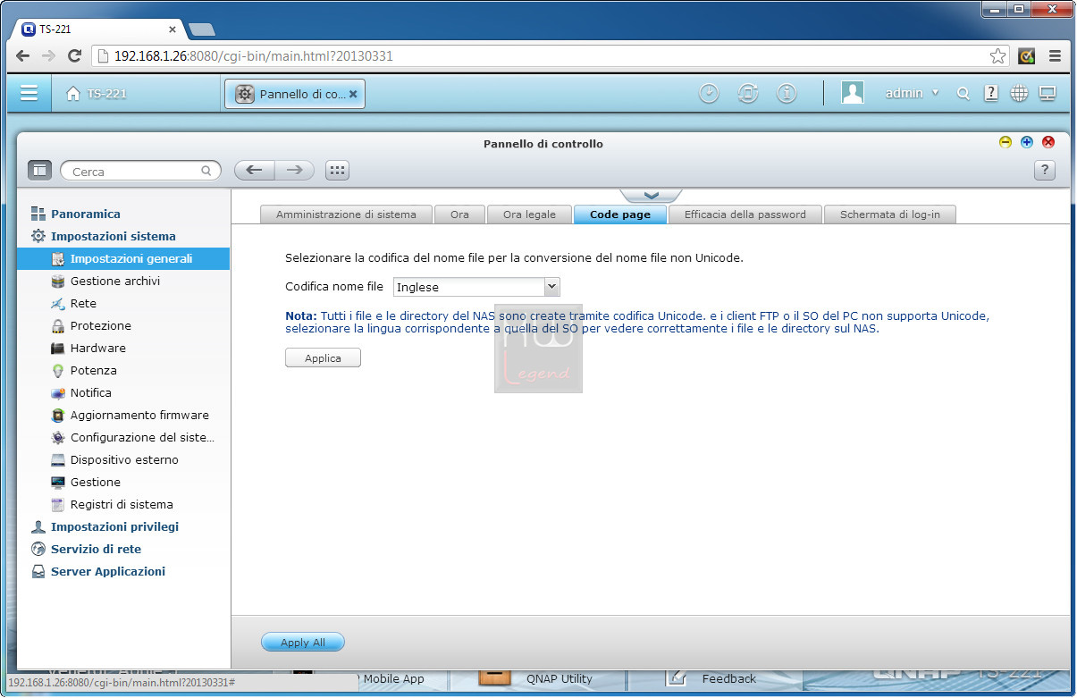Expand Impostazioni privilegi section
This screenshot has width=1077, height=698.
coord(114,527)
